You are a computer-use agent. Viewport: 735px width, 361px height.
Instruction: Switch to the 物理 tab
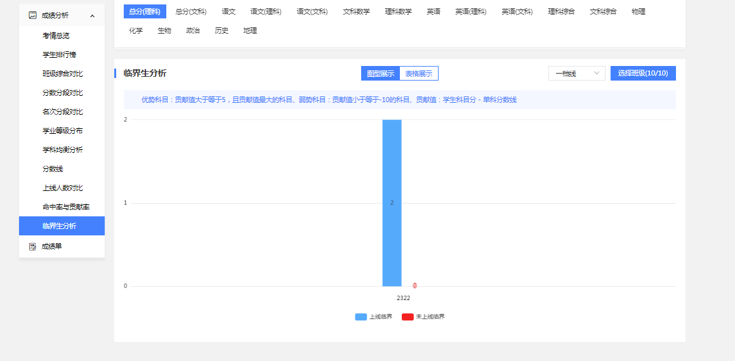pos(639,11)
